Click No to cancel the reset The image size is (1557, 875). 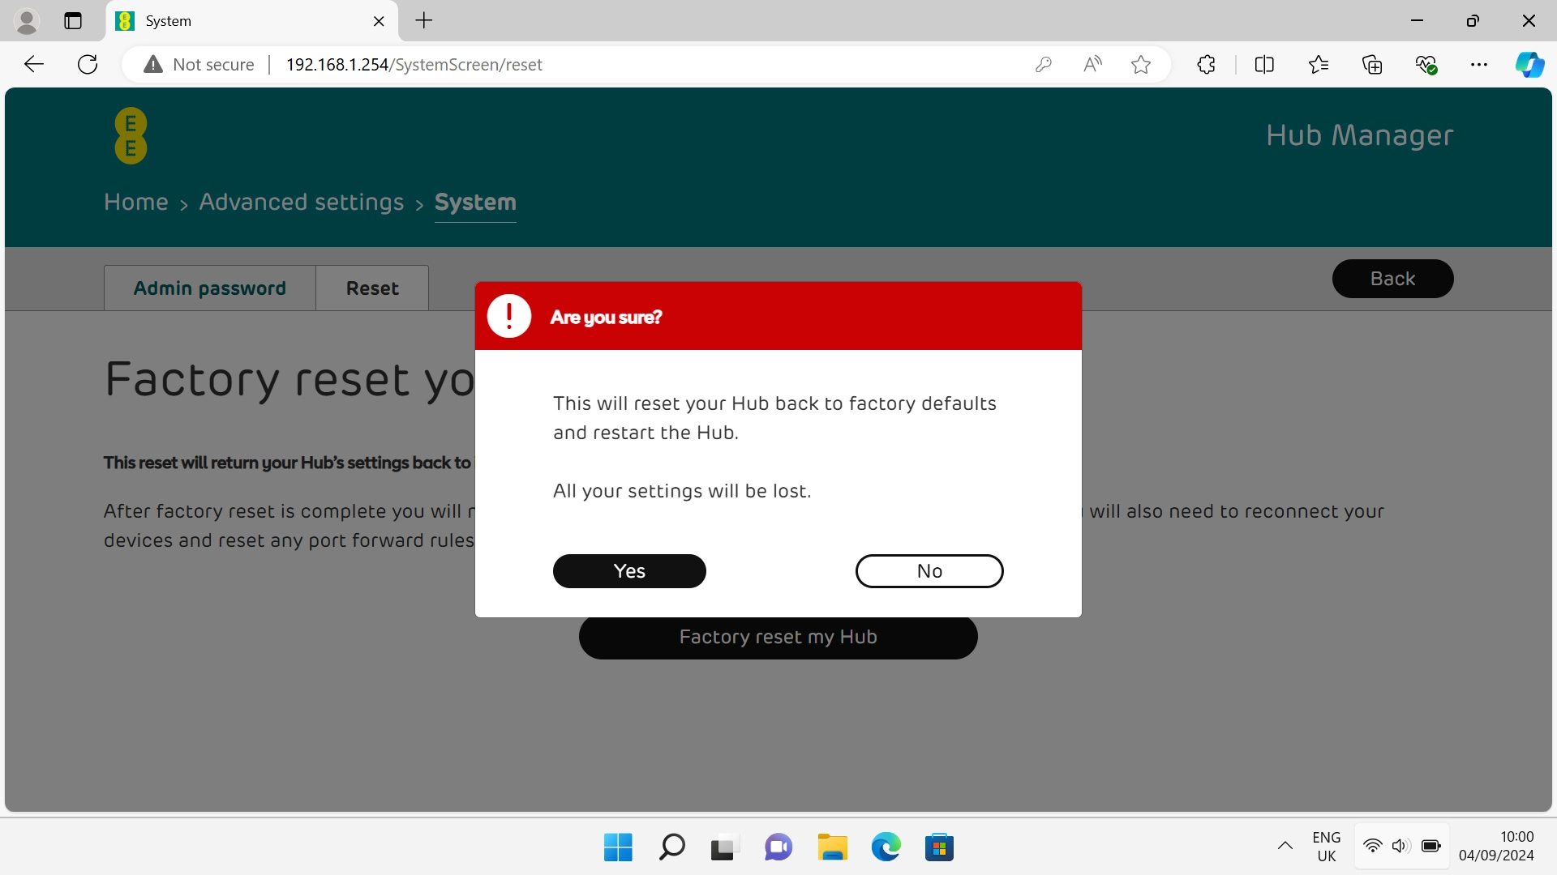click(929, 570)
